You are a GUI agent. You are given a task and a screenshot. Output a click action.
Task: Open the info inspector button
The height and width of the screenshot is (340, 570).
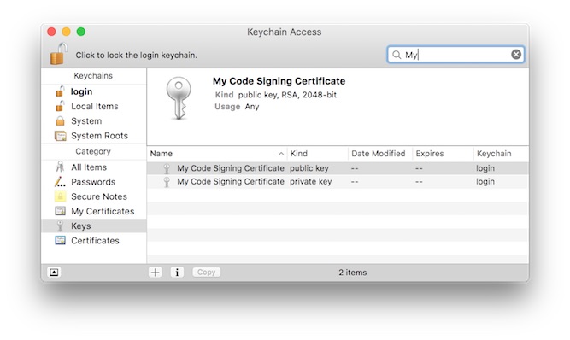pyautogui.click(x=177, y=272)
